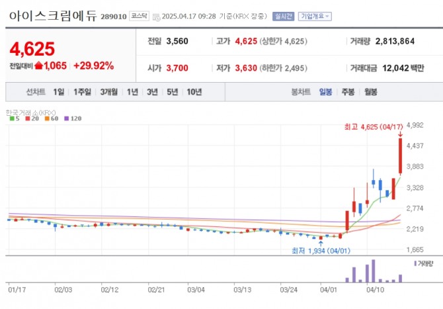The width and height of the screenshot is (443, 309).
Task: Click the red 20-day moving average swatch
Action: coord(28,118)
